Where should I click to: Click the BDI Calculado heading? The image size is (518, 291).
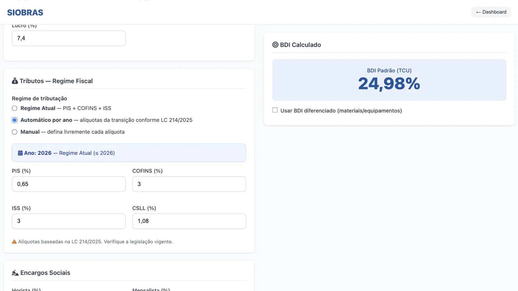300,45
